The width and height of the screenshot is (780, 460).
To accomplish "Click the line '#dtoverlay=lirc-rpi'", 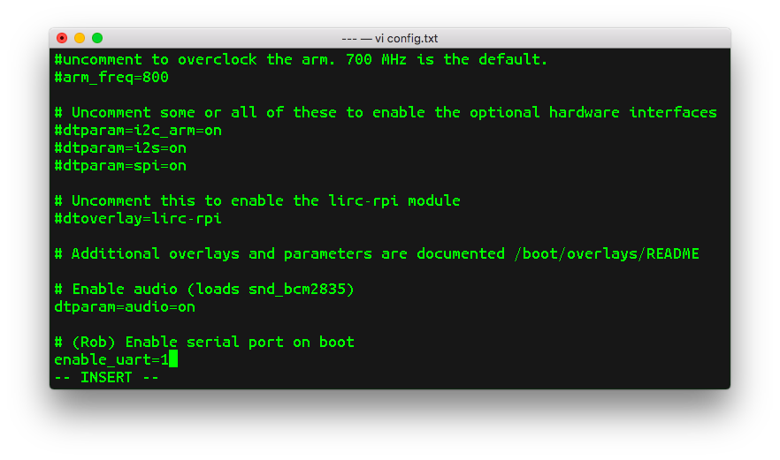I will tap(138, 218).
